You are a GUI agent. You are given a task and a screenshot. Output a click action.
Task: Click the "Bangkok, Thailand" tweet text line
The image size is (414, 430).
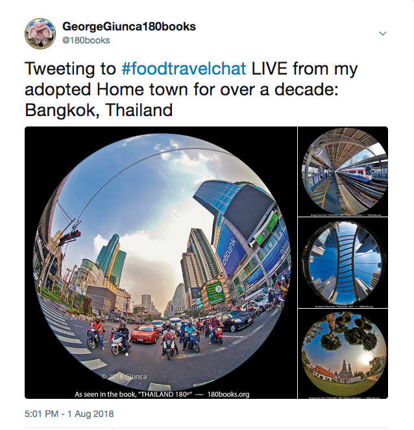point(99,110)
